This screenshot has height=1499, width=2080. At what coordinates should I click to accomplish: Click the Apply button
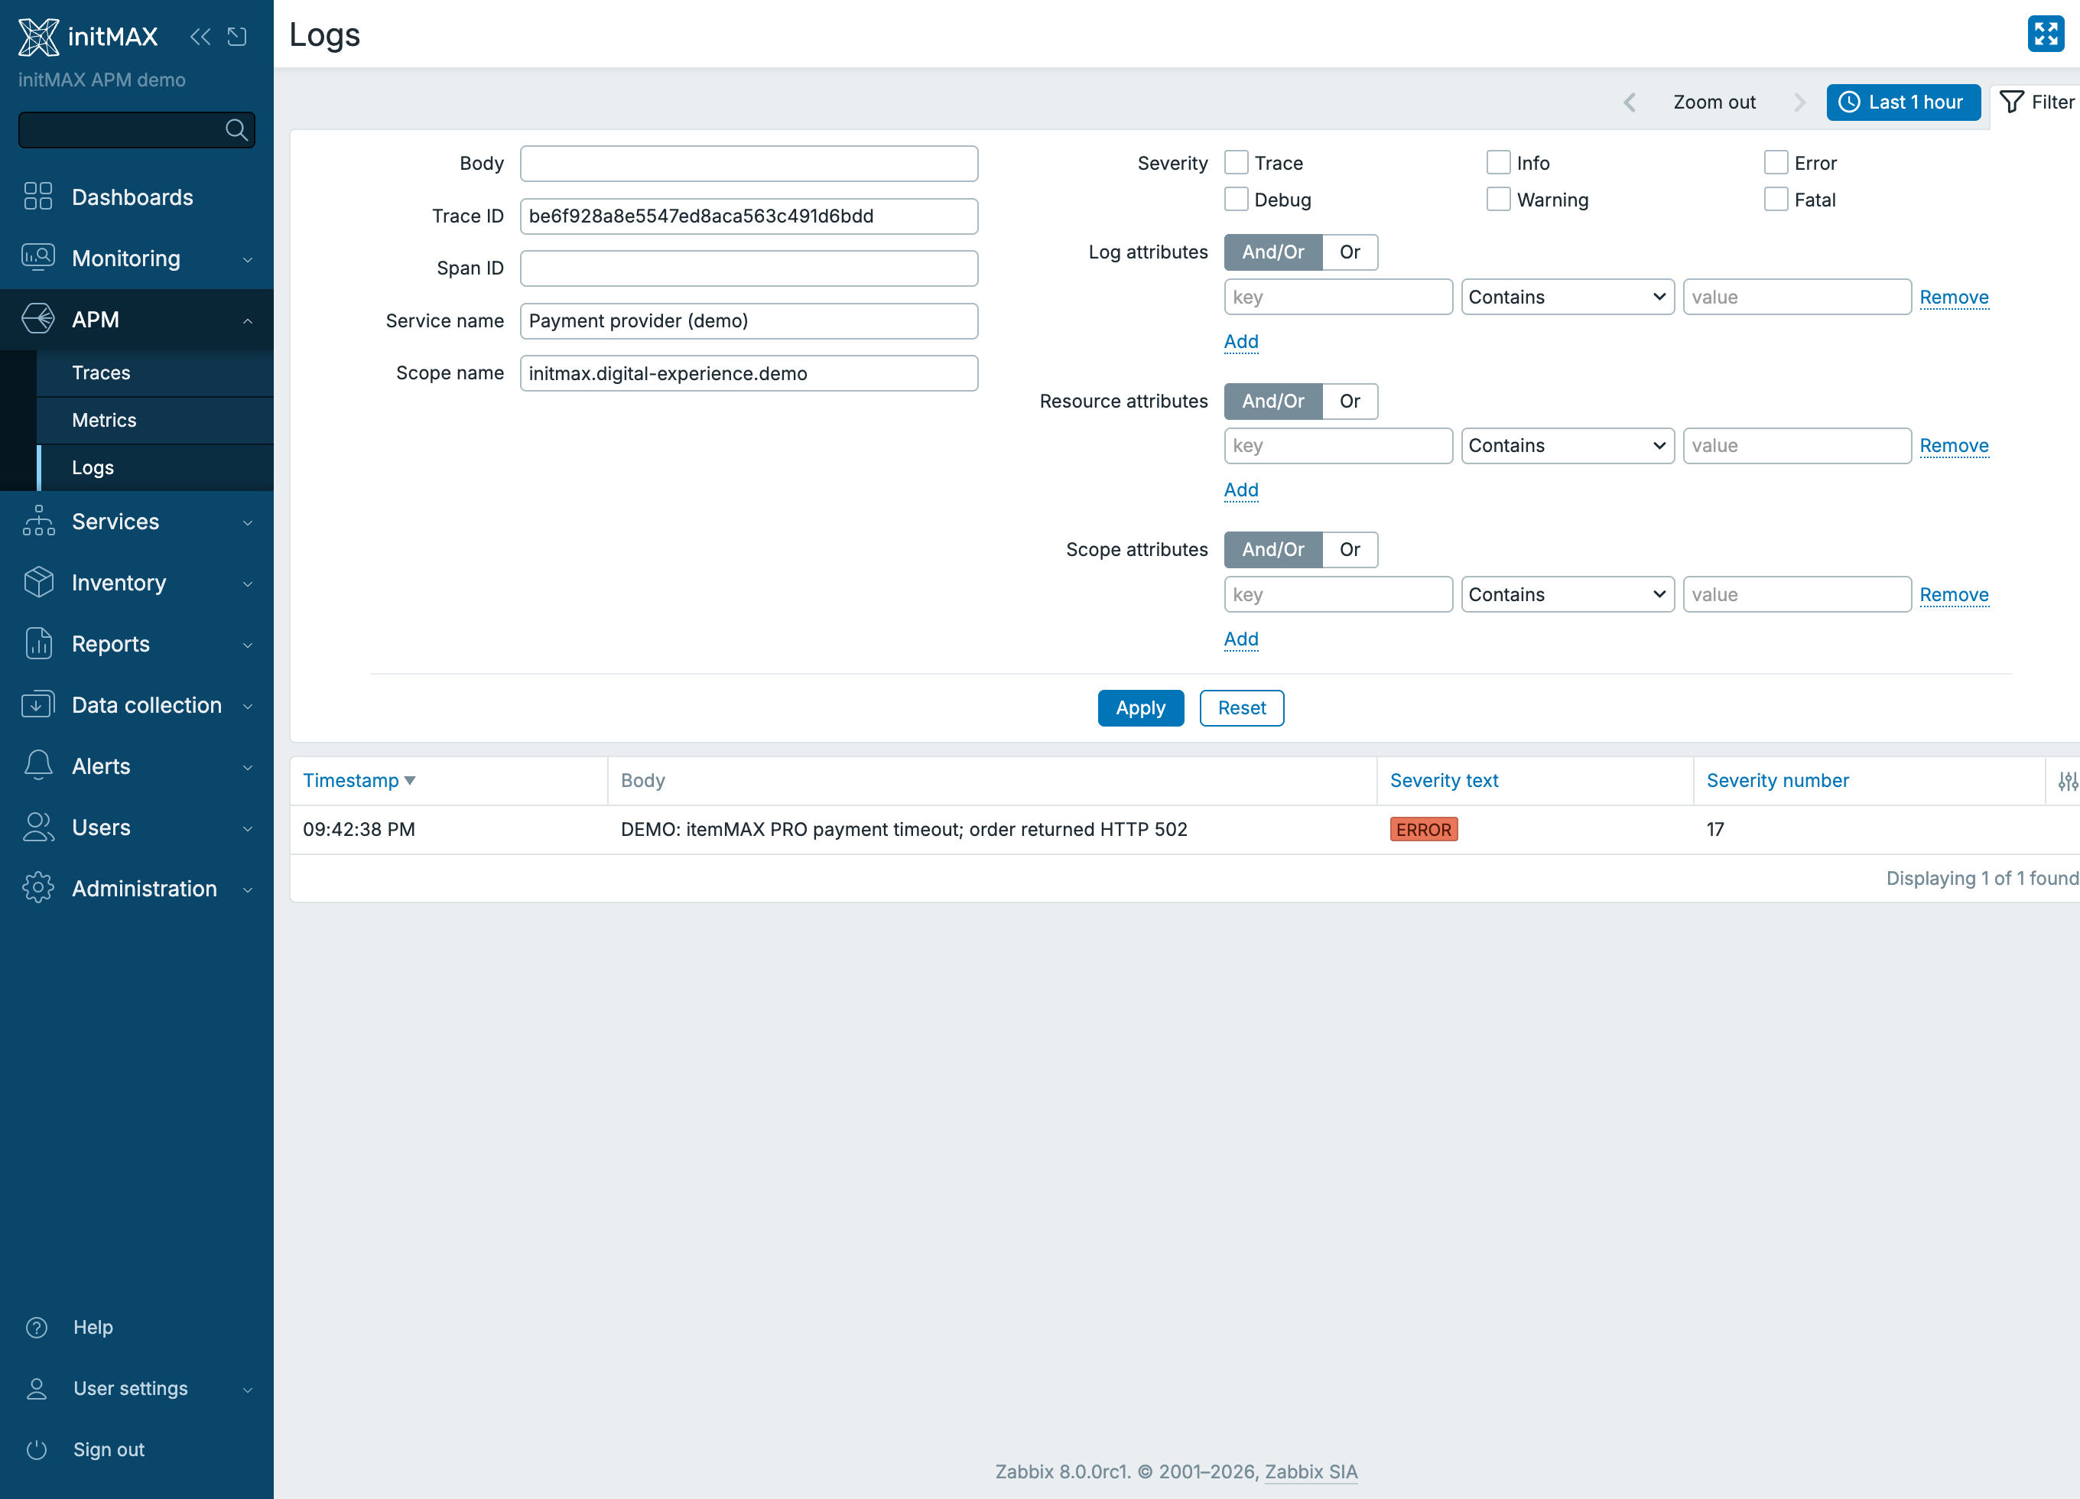1140,708
